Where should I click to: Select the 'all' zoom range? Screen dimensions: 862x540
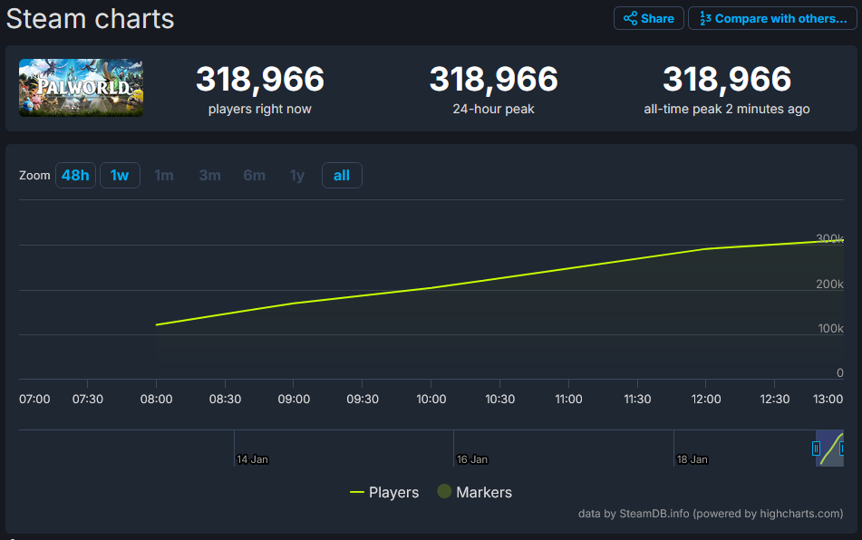[342, 175]
